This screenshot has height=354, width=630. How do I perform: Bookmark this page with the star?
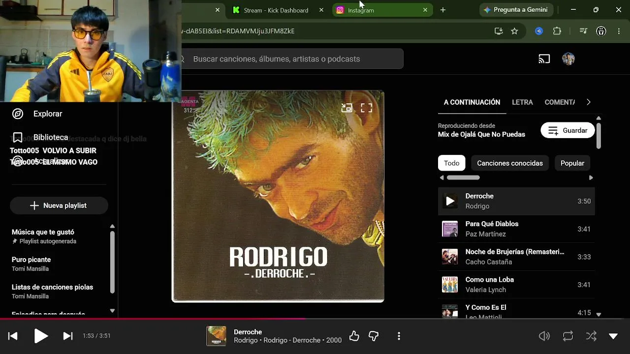514,31
